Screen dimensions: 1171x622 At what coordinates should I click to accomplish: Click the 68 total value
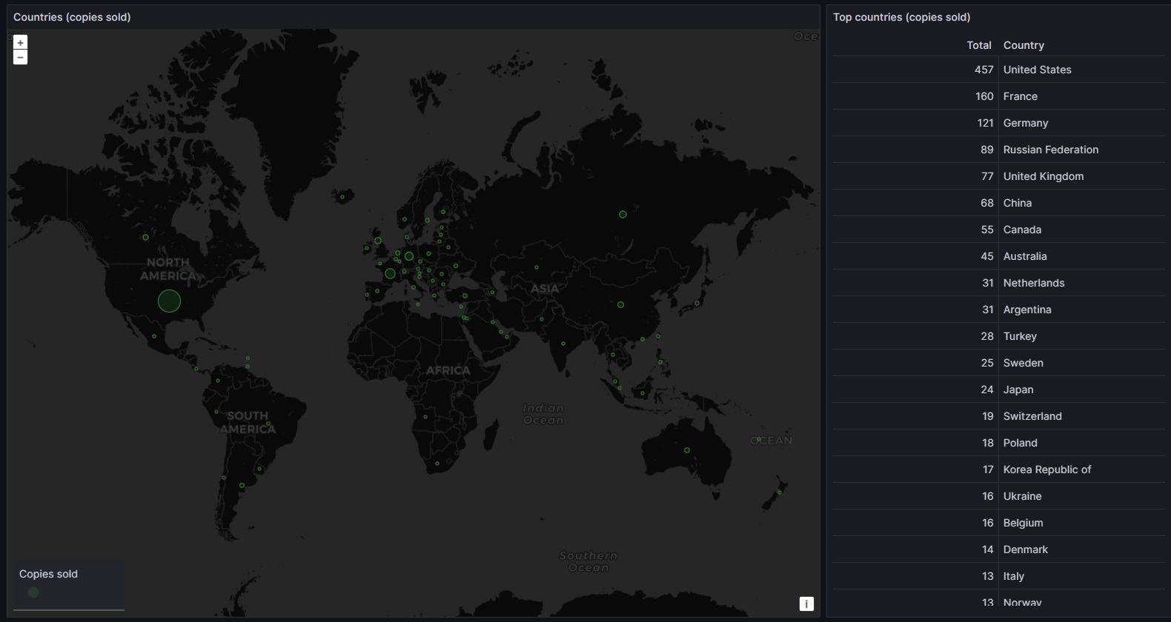986,203
